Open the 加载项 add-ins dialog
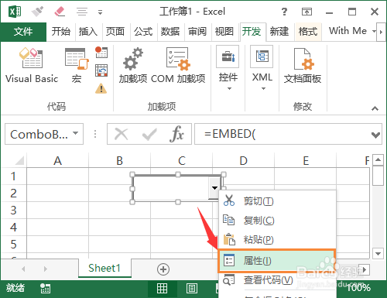This screenshot has width=387, height=298. click(x=133, y=66)
